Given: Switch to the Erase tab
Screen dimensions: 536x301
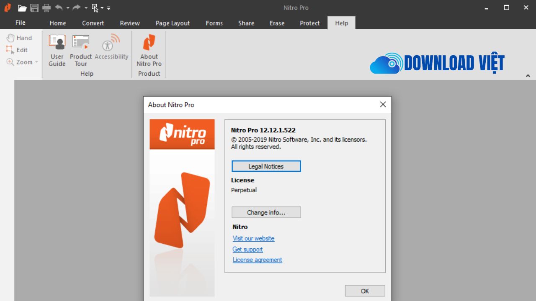Looking at the screenshot, I should (277, 23).
